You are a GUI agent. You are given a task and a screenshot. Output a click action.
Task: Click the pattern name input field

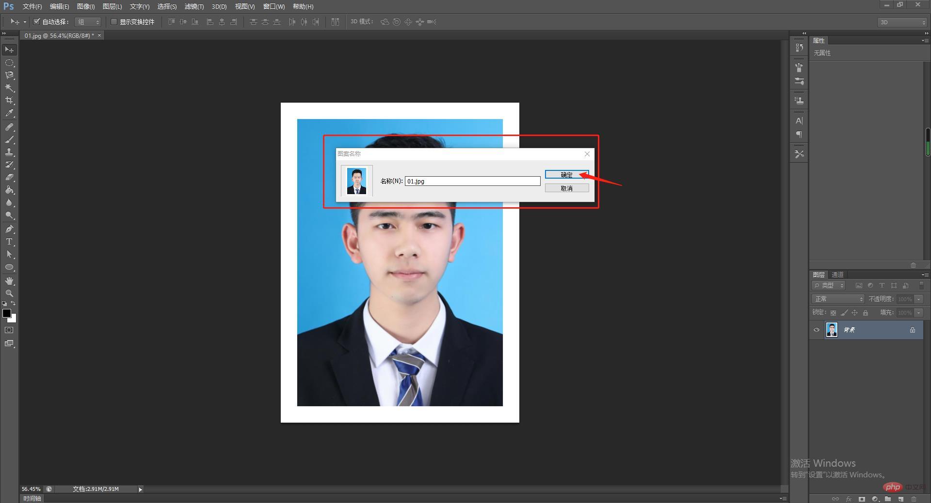[x=472, y=181]
